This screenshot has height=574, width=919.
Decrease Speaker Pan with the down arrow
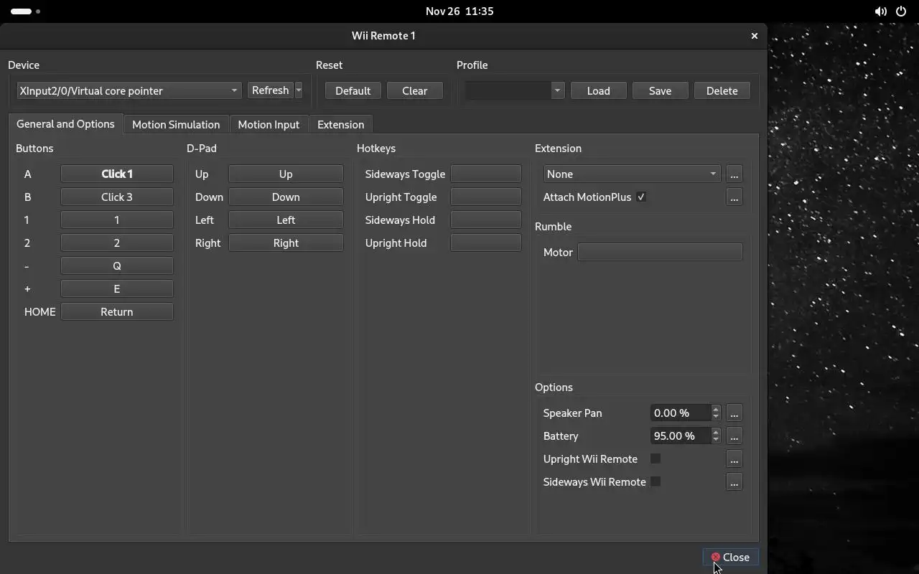716,417
